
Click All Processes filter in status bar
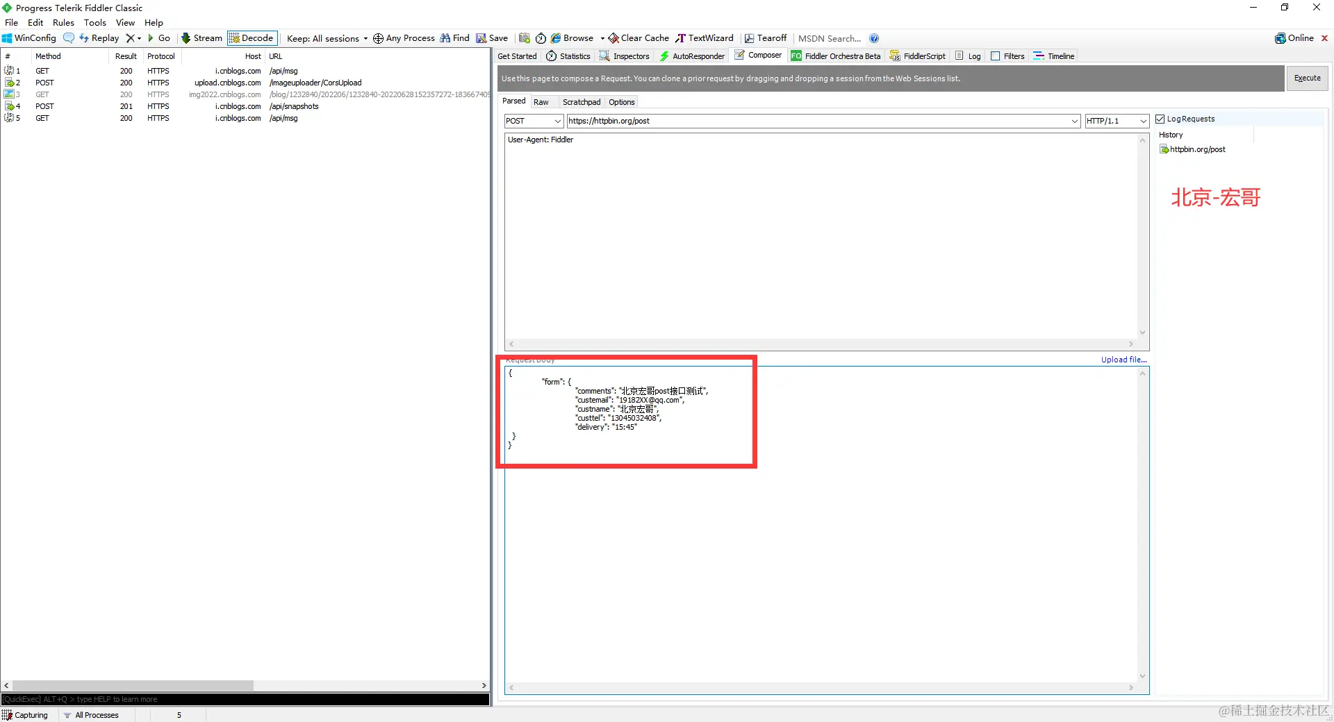point(91,715)
